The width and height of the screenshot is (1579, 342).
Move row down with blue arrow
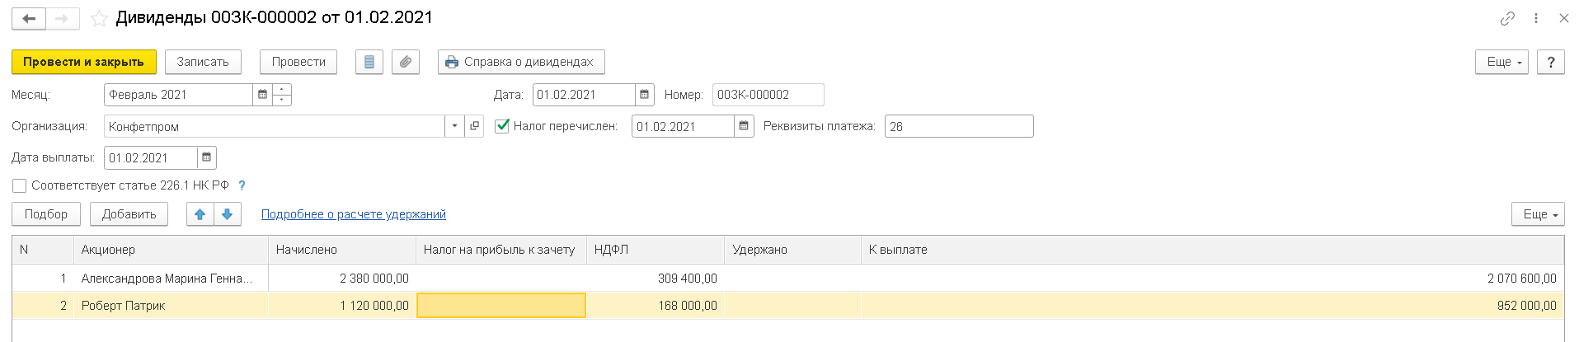point(227,214)
